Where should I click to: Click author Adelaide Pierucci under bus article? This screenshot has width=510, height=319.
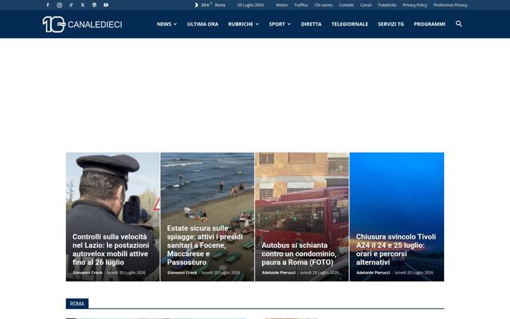[278, 272]
